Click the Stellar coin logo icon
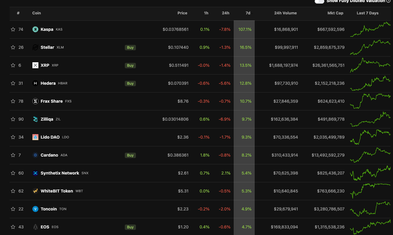Image resolution: width=393 pixels, height=235 pixels. click(x=35, y=47)
